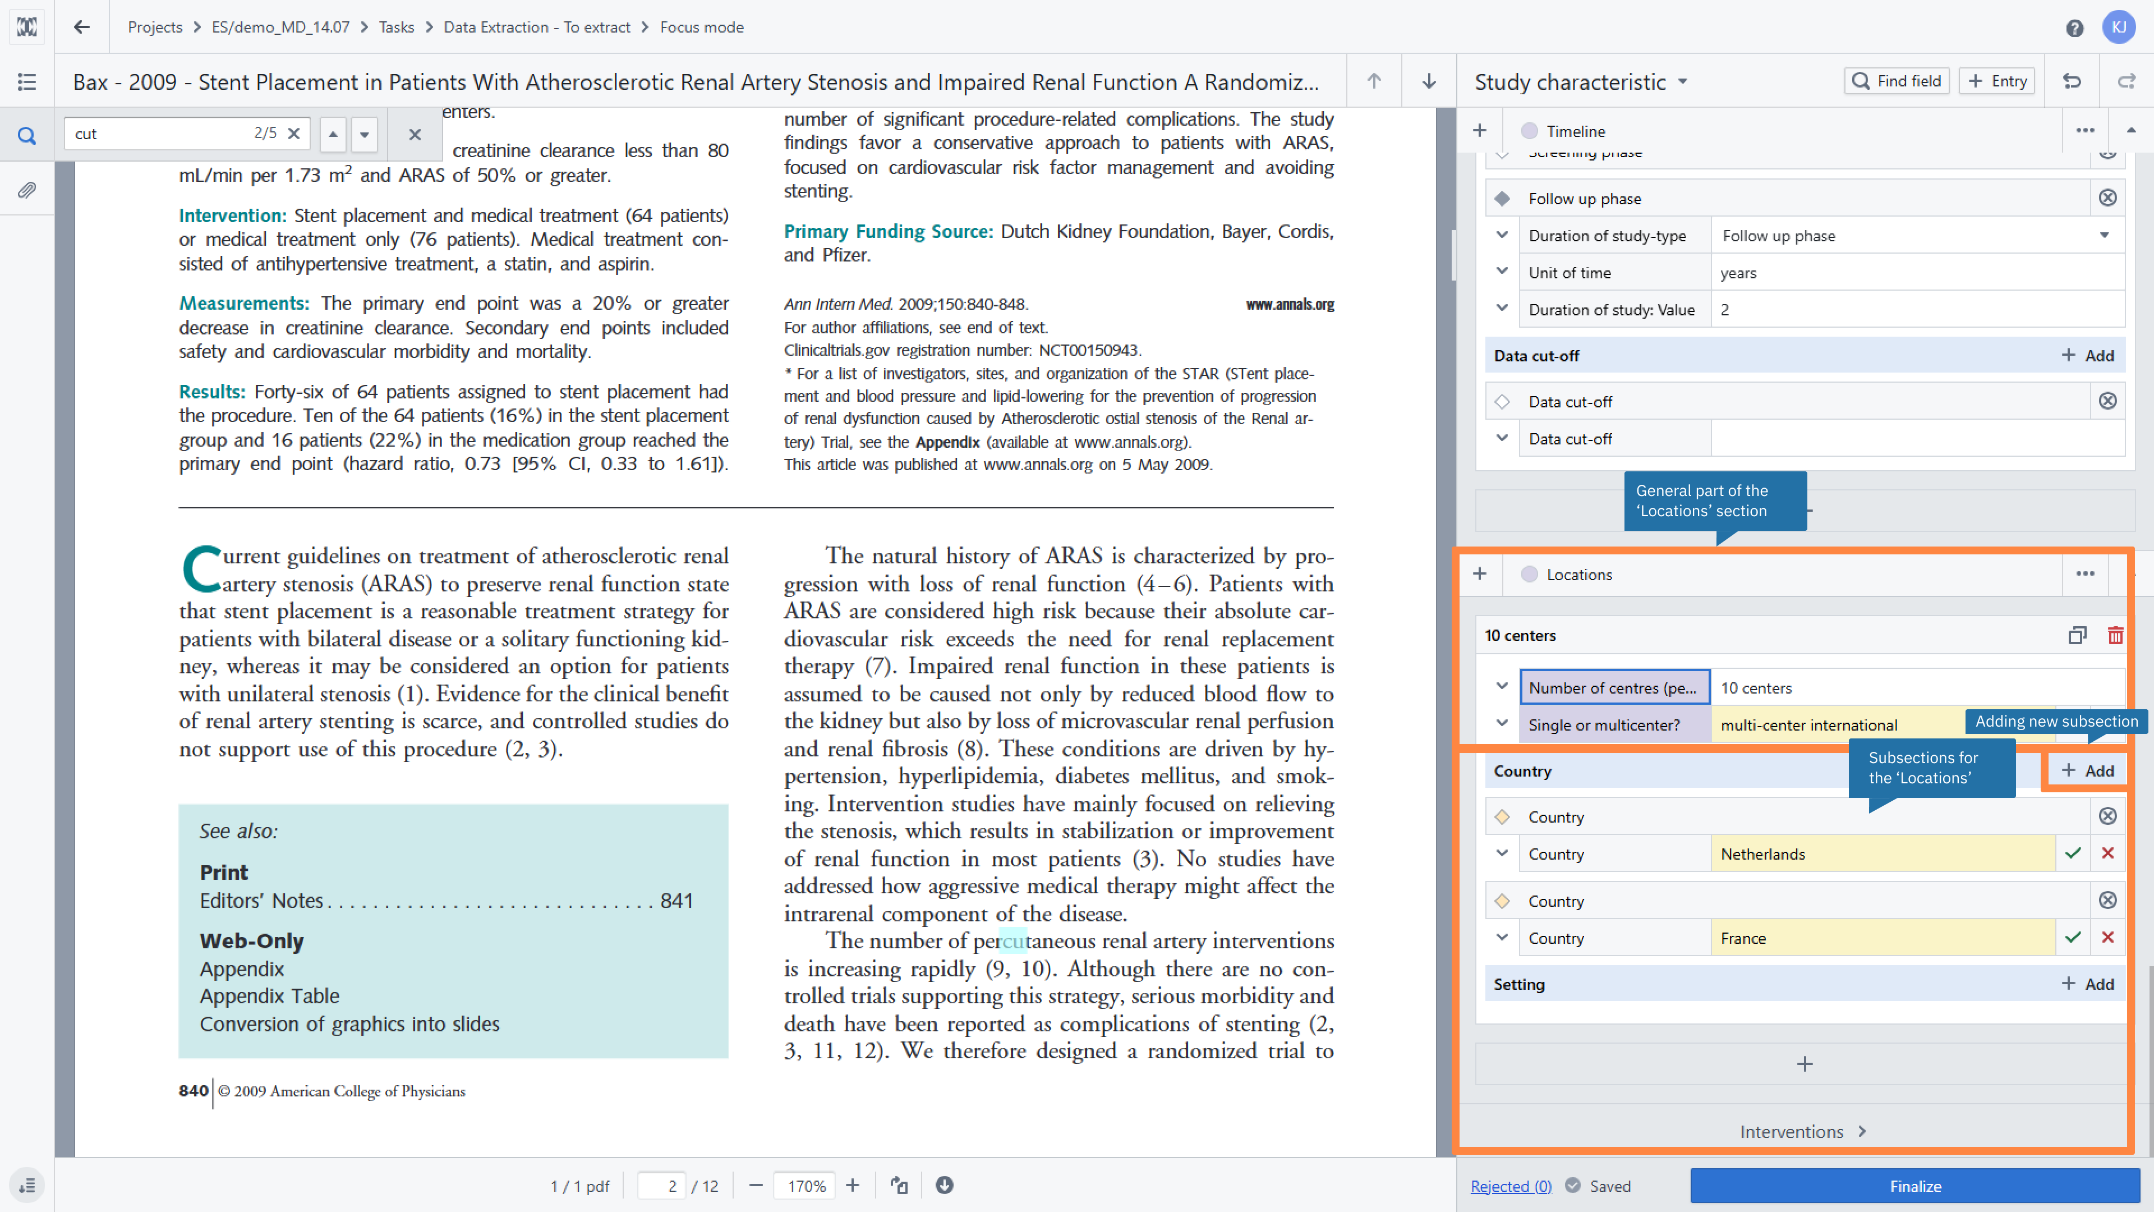Click the Find field button
Screen dimensions: 2154x1212
(x=1897, y=81)
